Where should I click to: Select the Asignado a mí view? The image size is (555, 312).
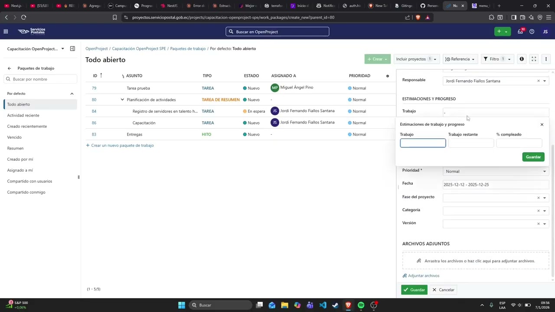click(x=20, y=170)
